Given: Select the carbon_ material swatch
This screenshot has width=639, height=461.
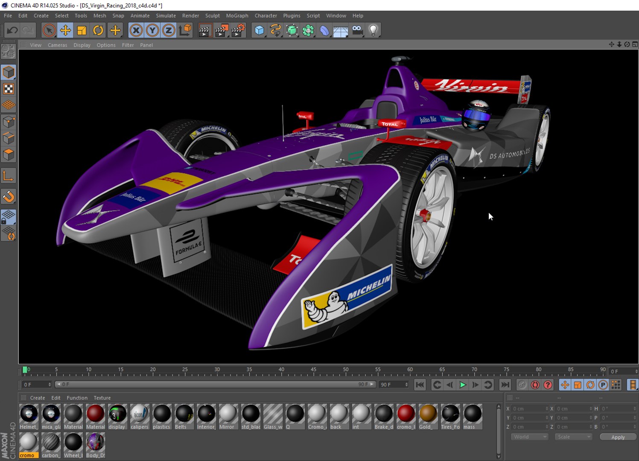Looking at the screenshot, I should (x=51, y=445).
